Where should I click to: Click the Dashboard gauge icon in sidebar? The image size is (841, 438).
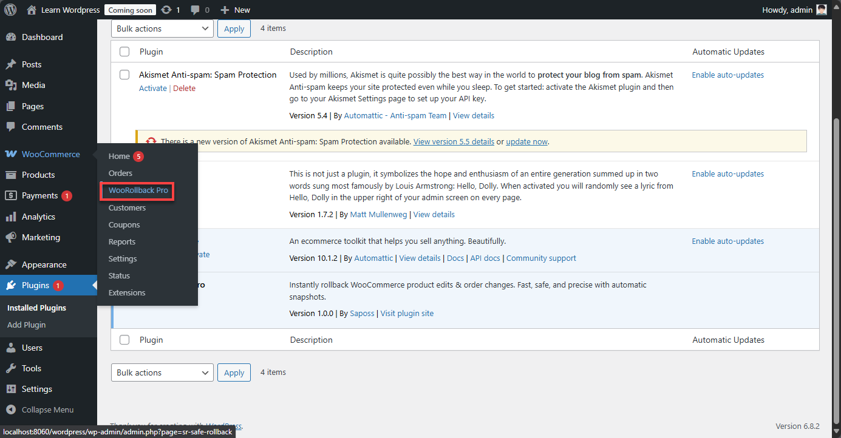pyautogui.click(x=10, y=37)
